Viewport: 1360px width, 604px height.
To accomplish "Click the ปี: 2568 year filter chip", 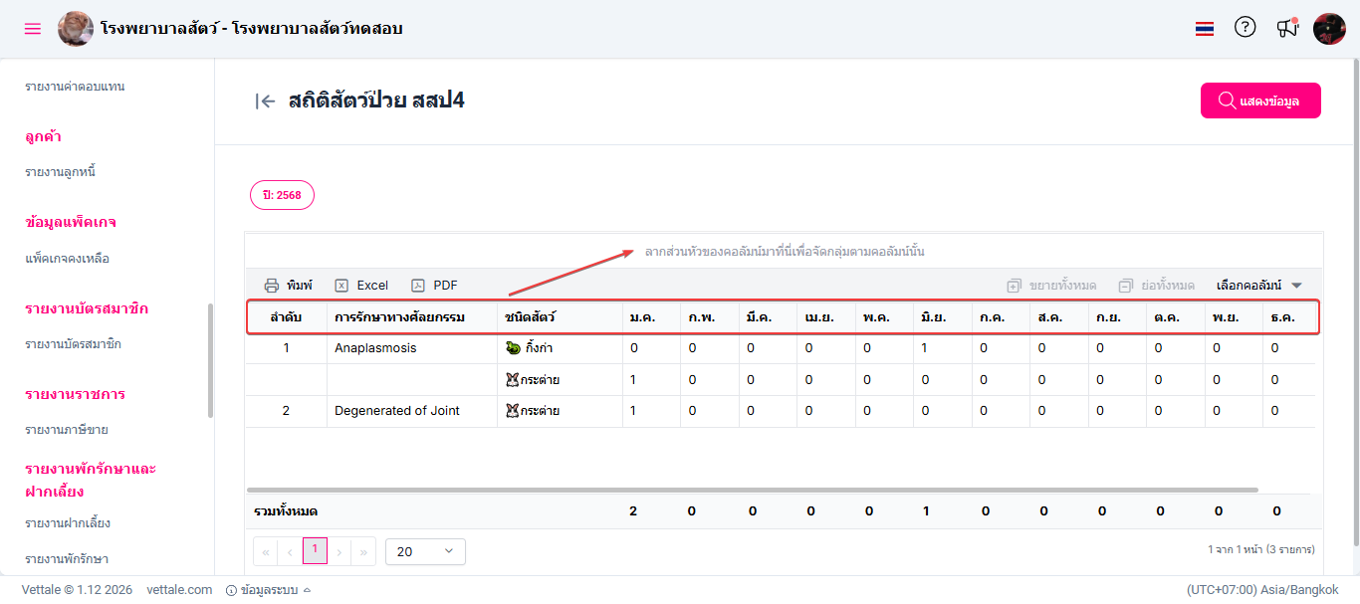I will pos(282,195).
